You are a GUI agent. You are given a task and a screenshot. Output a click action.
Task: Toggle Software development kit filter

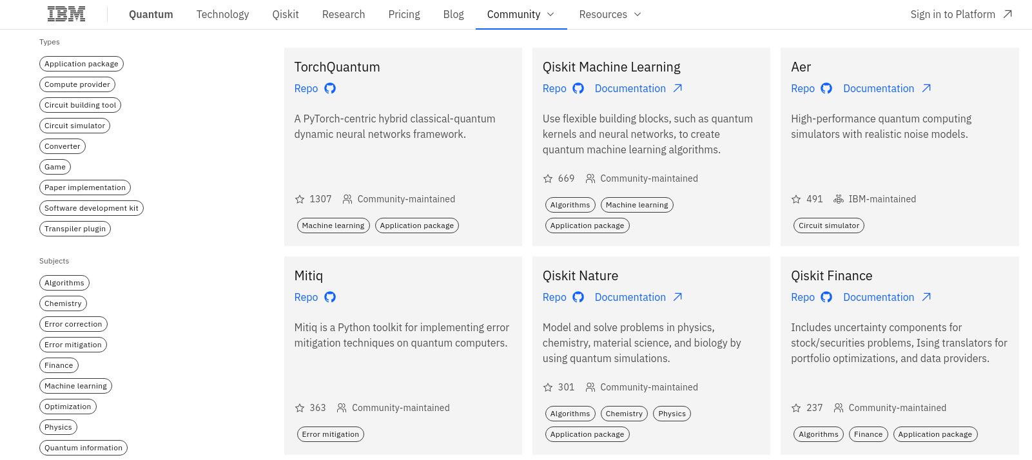[x=92, y=208]
